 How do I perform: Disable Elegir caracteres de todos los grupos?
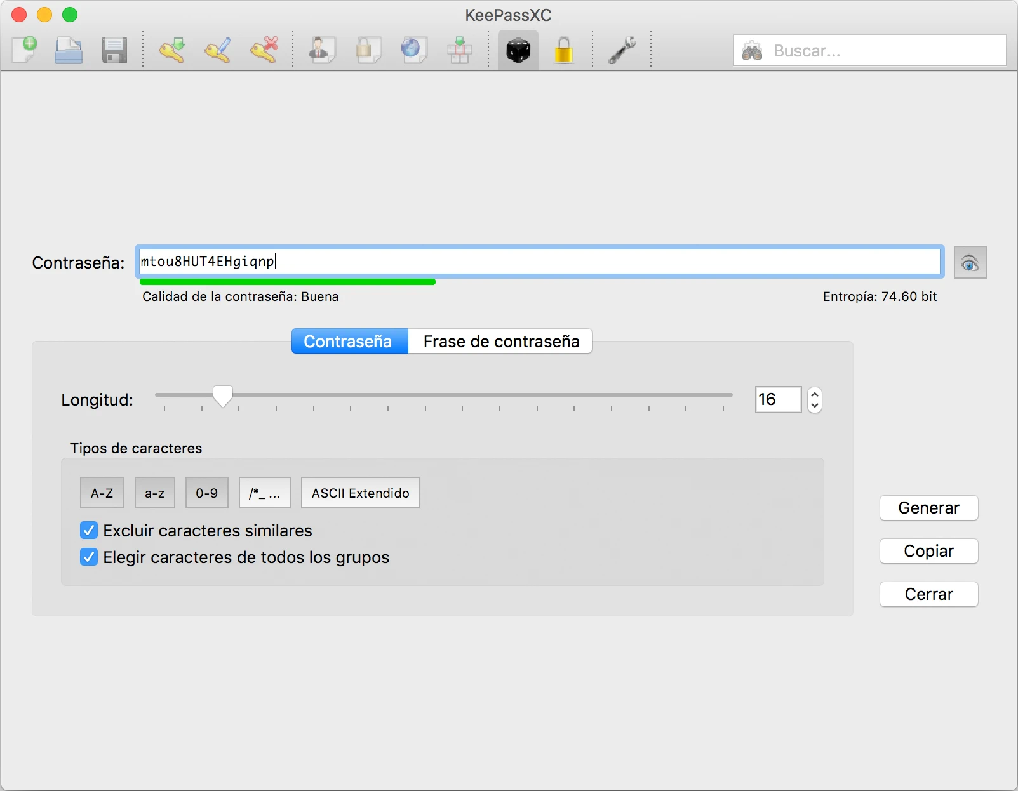pos(89,557)
